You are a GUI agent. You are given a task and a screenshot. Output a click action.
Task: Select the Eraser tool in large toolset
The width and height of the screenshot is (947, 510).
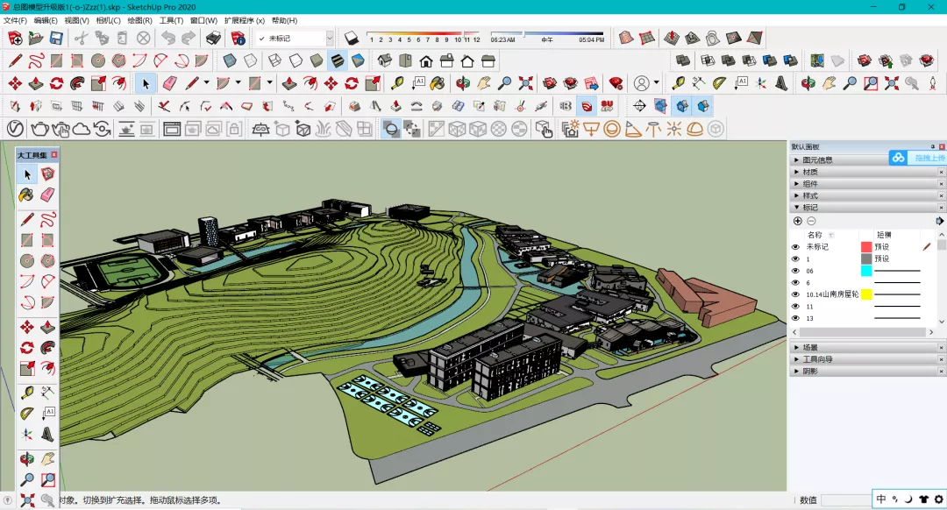tap(47, 195)
